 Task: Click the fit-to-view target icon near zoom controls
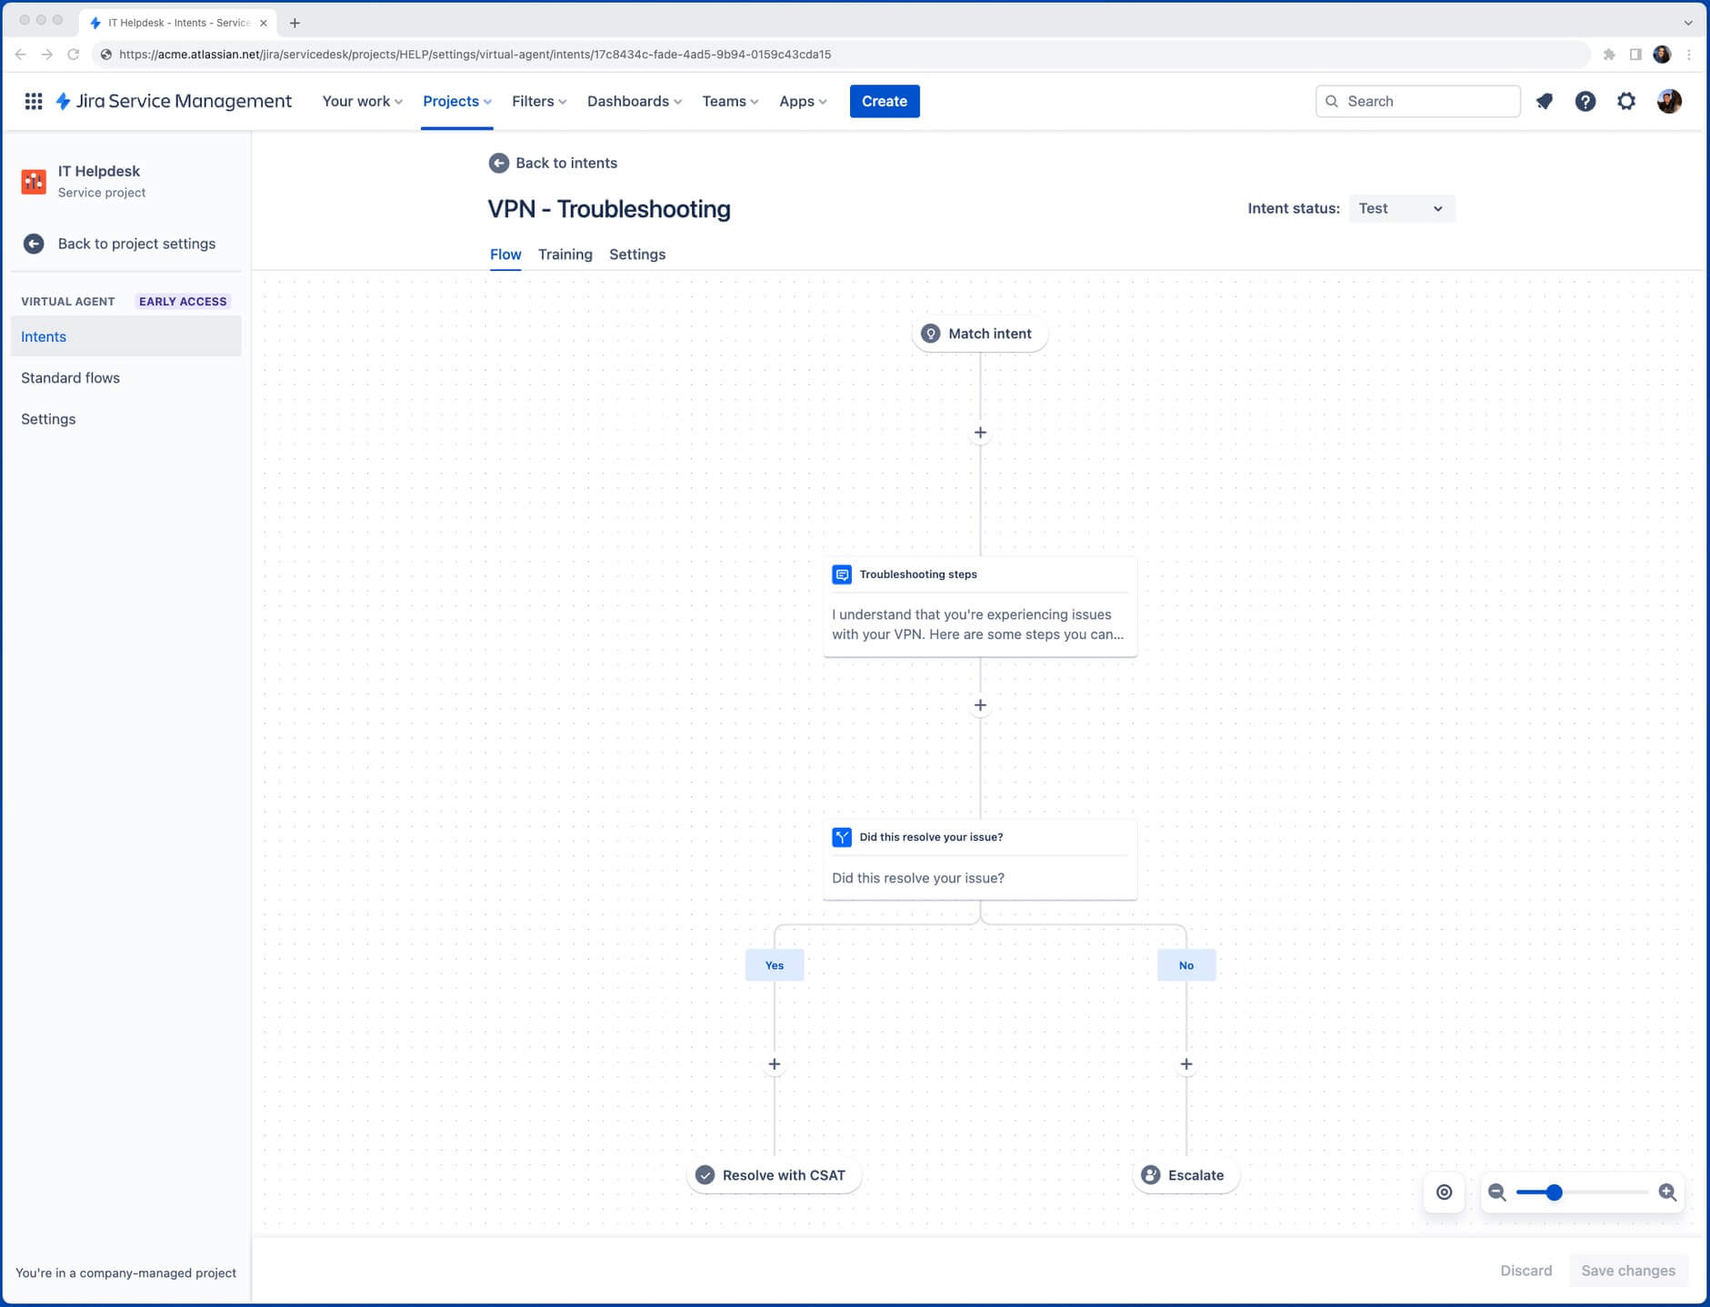(x=1445, y=1192)
